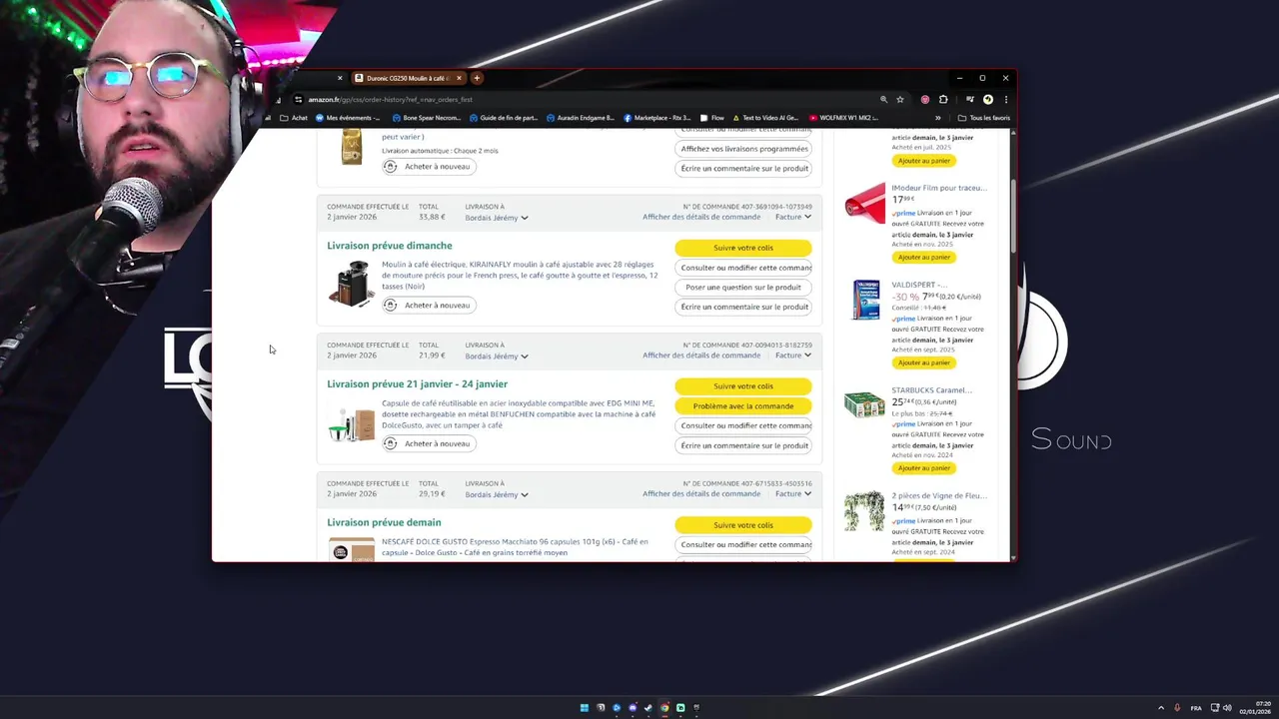This screenshot has width=1279, height=719.
Task: Close the Duronic CG250 Moulin à café tab
Action: pyautogui.click(x=459, y=78)
